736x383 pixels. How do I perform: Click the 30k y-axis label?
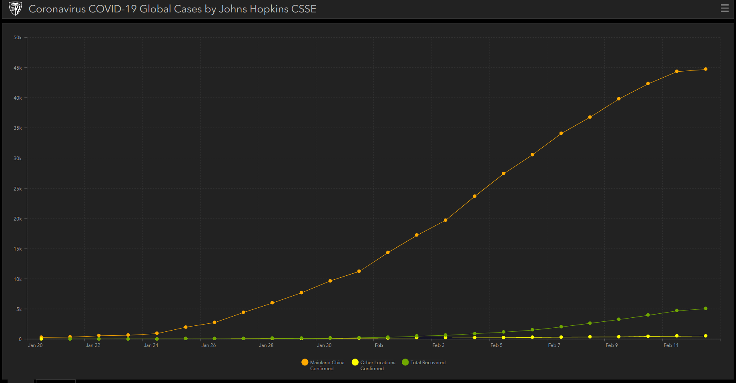(18, 158)
